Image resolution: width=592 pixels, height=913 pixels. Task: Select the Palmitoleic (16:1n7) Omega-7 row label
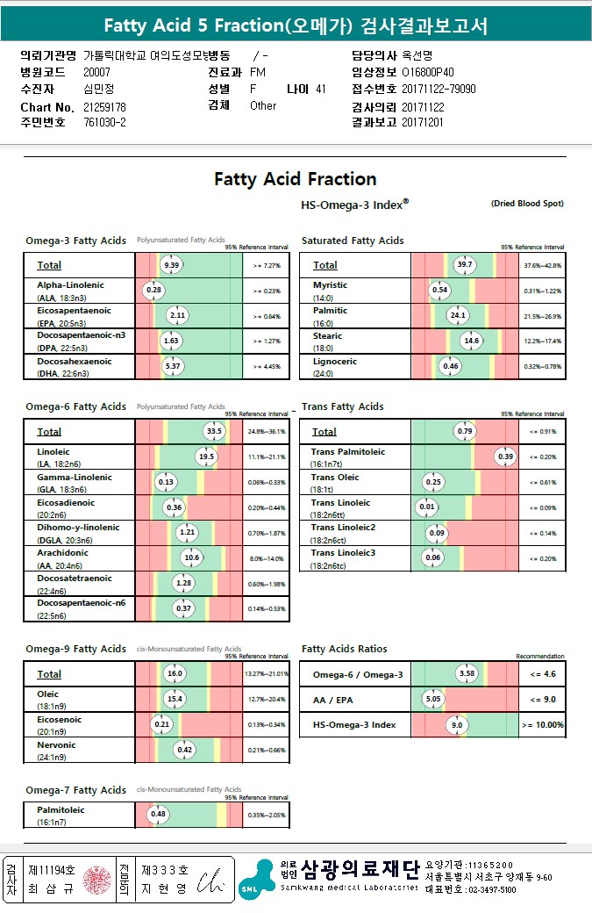coord(61,815)
